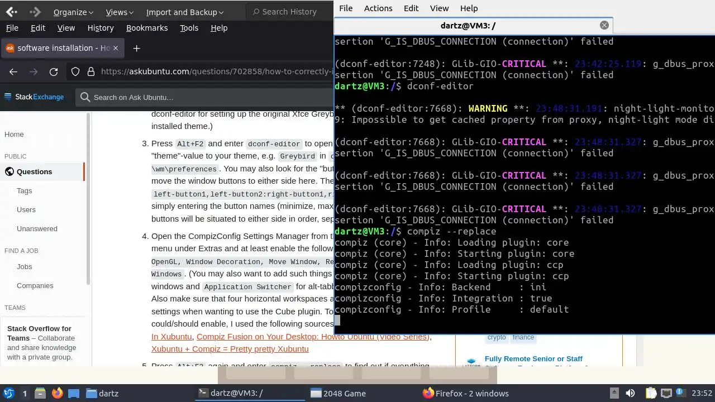The image size is (715, 402).
Task: Open 'Fully Remote Senior or Staff' job link
Action: [533, 358]
